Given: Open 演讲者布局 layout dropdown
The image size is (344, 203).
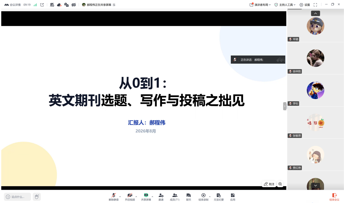Looking at the screenshot, I should click(260, 5).
